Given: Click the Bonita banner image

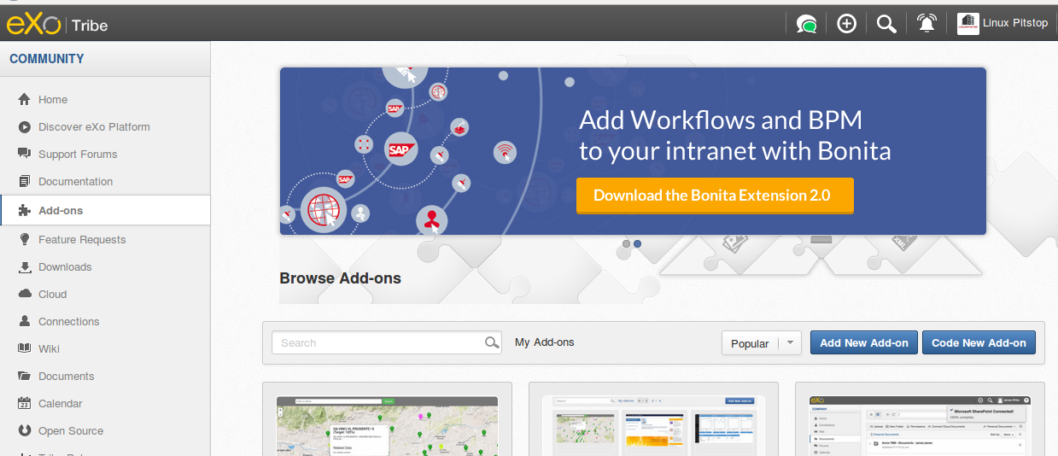Looking at the screenshot, I should 633,151.
